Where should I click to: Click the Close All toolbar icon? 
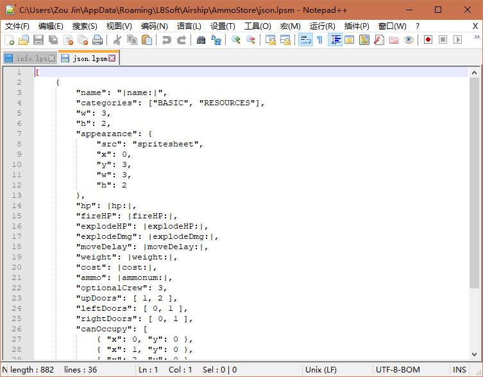(83, 40)
